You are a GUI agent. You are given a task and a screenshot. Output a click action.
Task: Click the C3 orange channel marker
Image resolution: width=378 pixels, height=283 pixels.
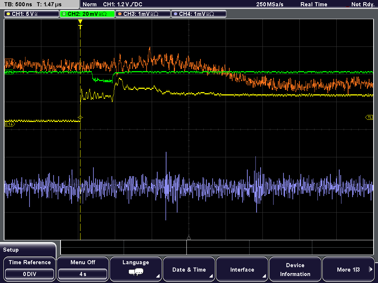10,61
